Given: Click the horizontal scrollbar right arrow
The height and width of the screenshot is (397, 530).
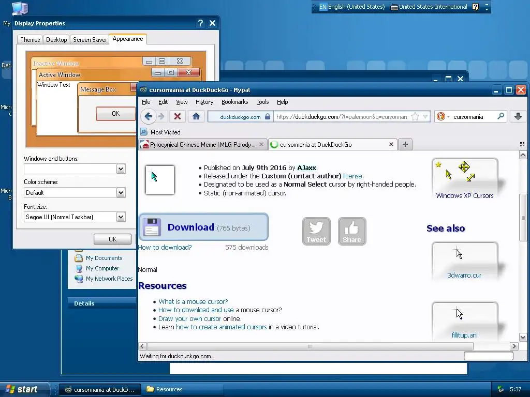Looking at the screenshot, I should click(514, 346).
